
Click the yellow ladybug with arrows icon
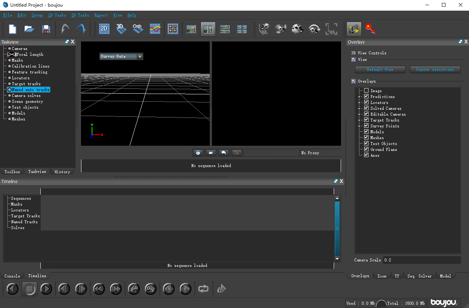tap(354, 29)
